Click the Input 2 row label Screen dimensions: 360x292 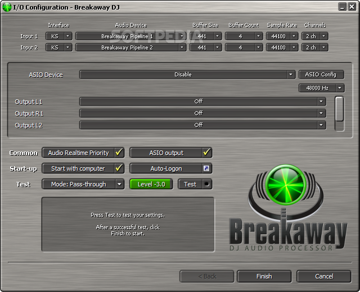(29, 47)
